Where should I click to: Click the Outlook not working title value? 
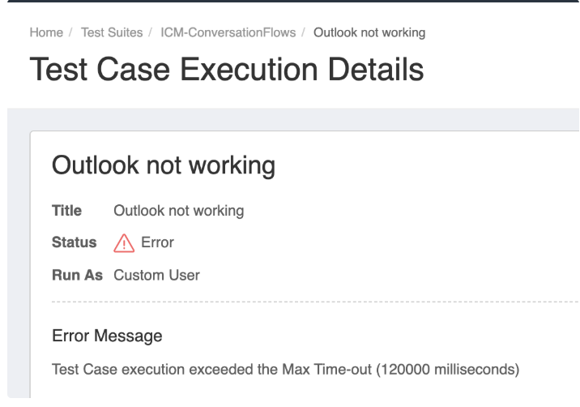[178, 211]
